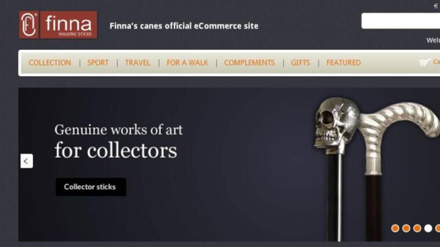Viewport: 440px width, 247px height.
Task: Open the COMPLEMENTS category
Action: coord(249,63)
